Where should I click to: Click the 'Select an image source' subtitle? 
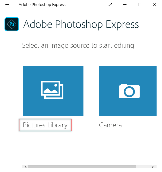pyautogui.click(x=78, y=46)
